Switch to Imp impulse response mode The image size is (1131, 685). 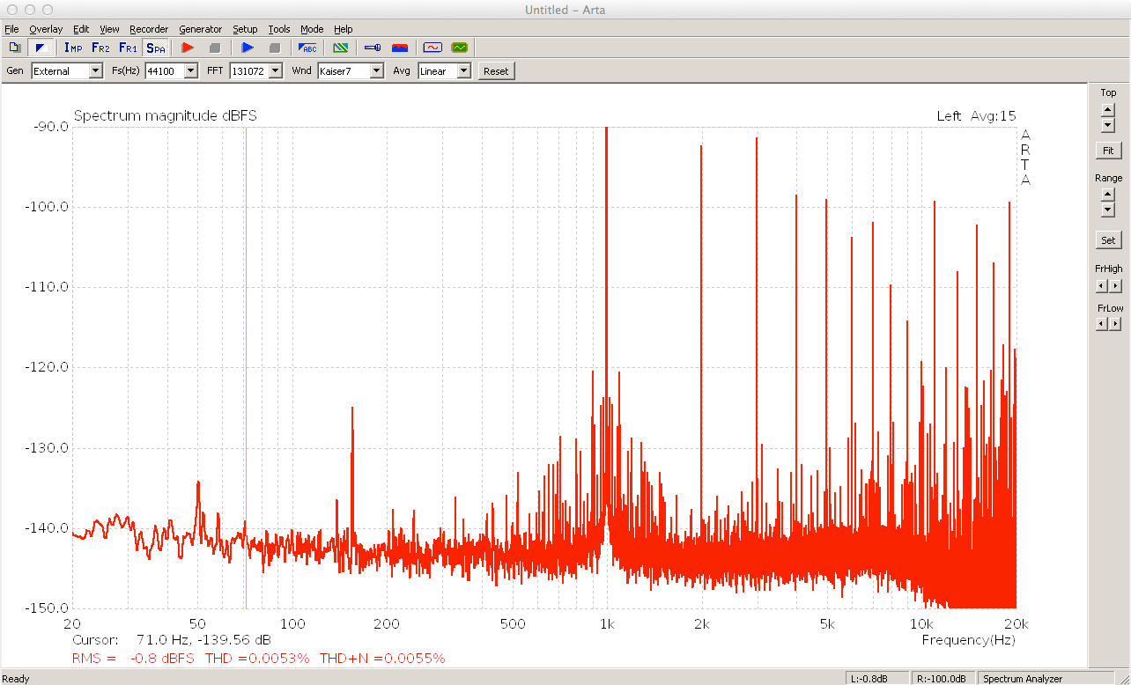74,48
